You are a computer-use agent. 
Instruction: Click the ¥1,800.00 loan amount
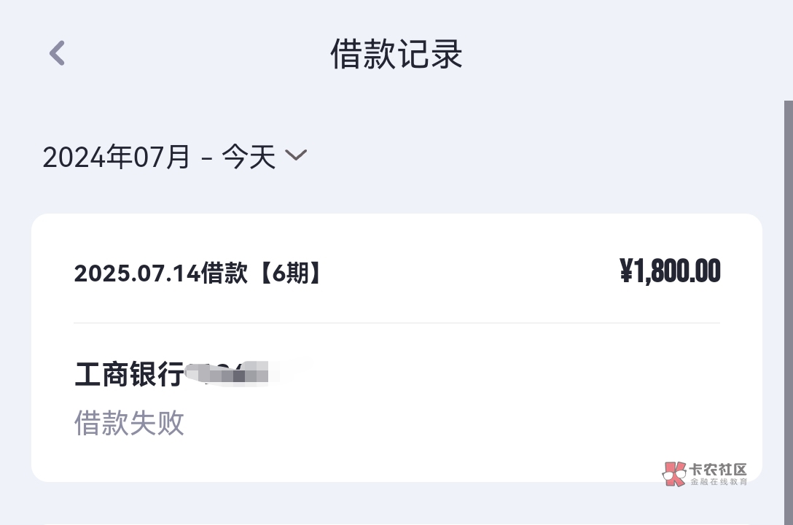[x=670, y=271]
